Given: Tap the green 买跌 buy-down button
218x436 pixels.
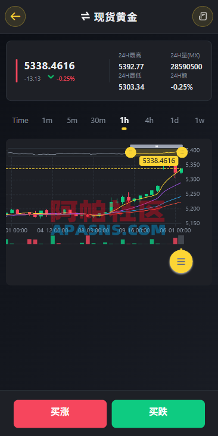Looking at the screenshot, I should point(158,414).
